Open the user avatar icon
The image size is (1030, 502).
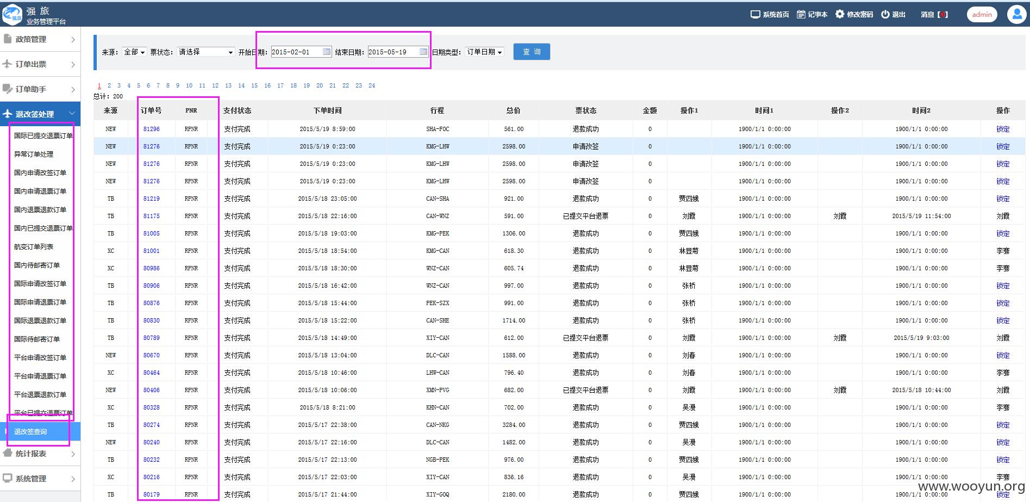pos(1016,15)
